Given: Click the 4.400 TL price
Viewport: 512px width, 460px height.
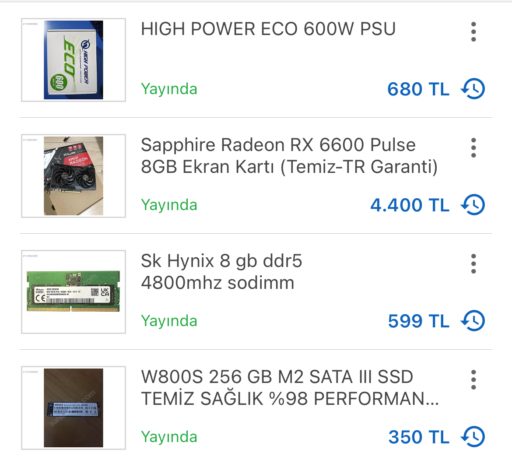Looking at the screenshot, I should coord(410,205).
